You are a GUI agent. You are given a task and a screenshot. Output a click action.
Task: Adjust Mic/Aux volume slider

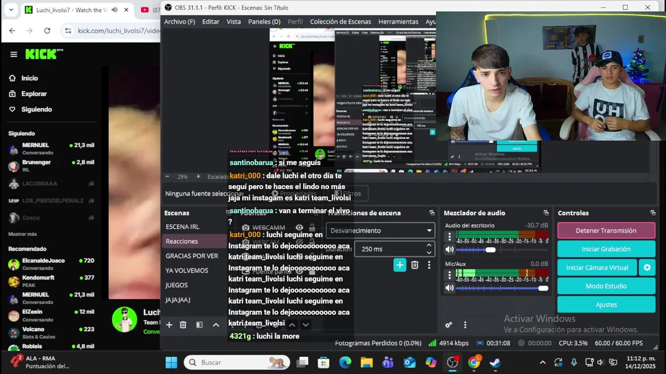502,288
